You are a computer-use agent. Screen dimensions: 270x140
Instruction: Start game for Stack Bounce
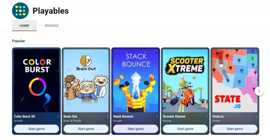(136, 129)
